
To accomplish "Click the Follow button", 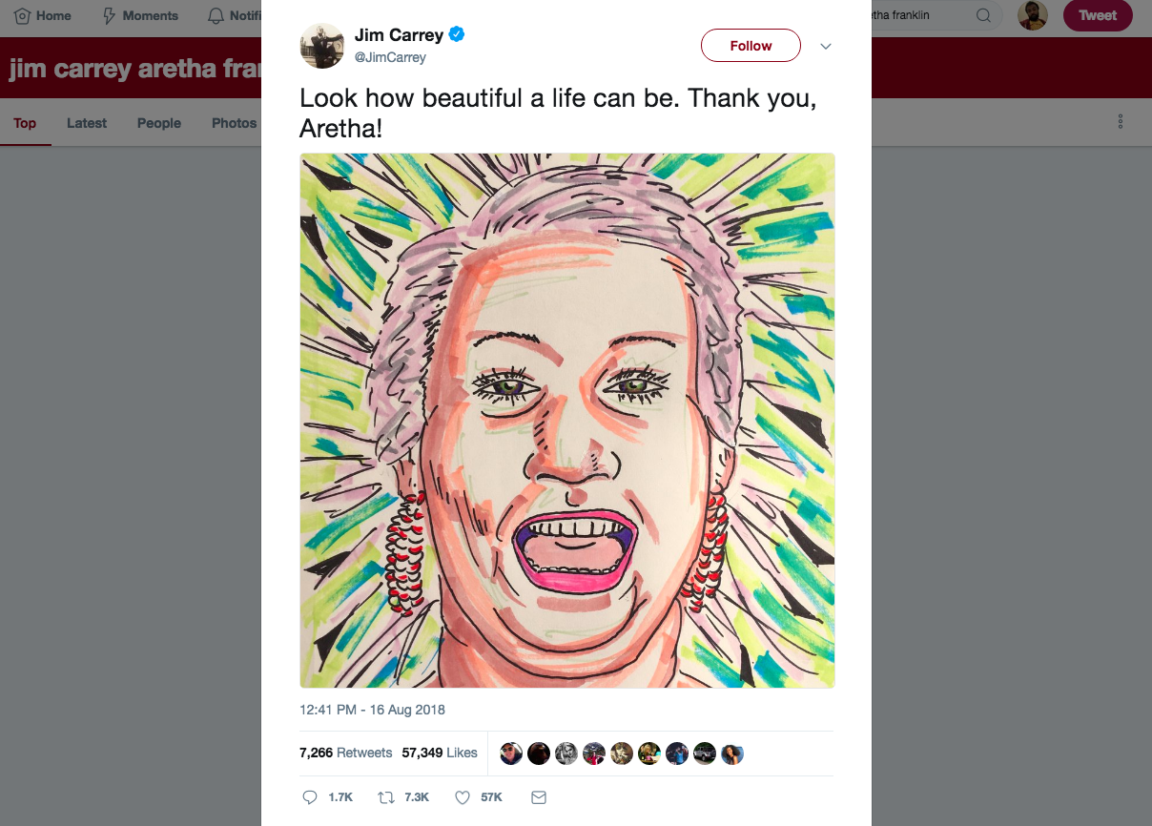I will click(x=751, y=45).
